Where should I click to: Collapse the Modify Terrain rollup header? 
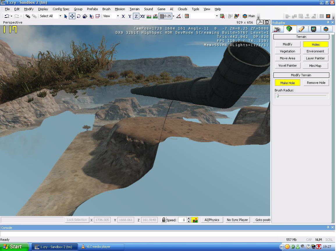click(301, 75)
